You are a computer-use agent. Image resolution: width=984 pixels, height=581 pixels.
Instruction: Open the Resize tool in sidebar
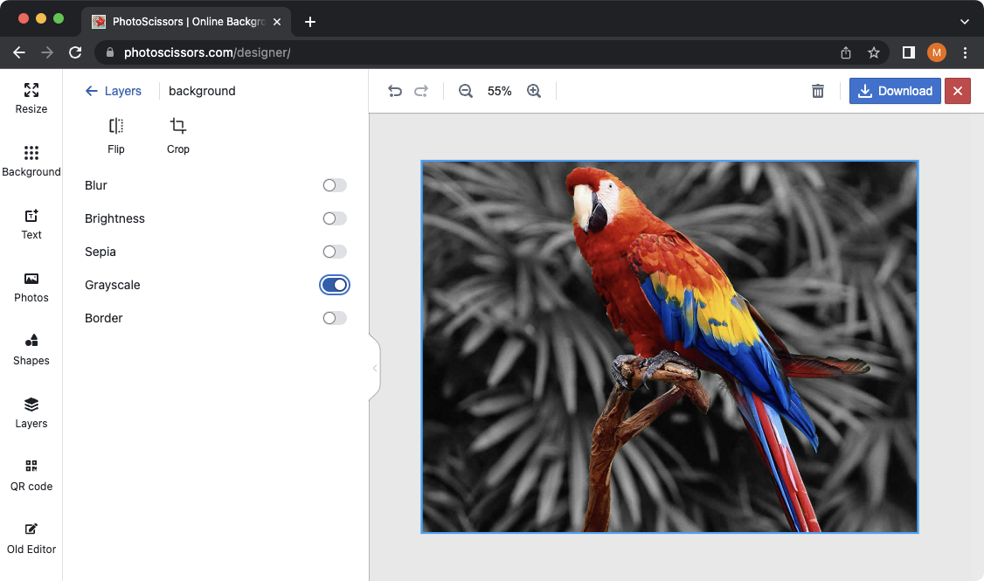31,98
